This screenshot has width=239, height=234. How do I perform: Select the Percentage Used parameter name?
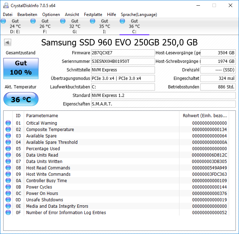point(43,149)
